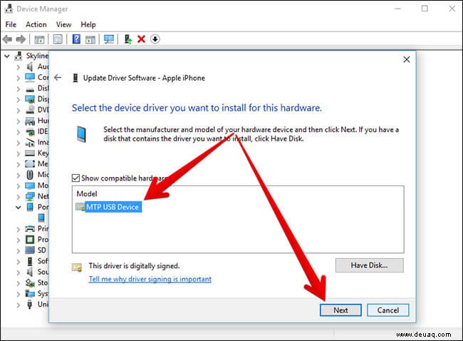Viewport: 463px width, 341px height.
Task: Click the Apple iPhone device icon in dialog title
Action: [x=76, y=78]
